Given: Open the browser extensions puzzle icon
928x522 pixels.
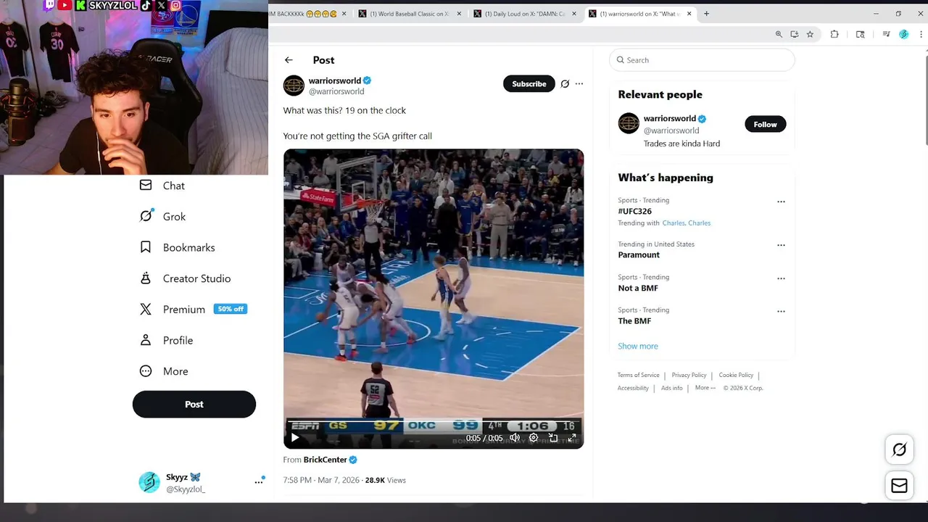Looking at the screenshot, I should pos(834,34).
